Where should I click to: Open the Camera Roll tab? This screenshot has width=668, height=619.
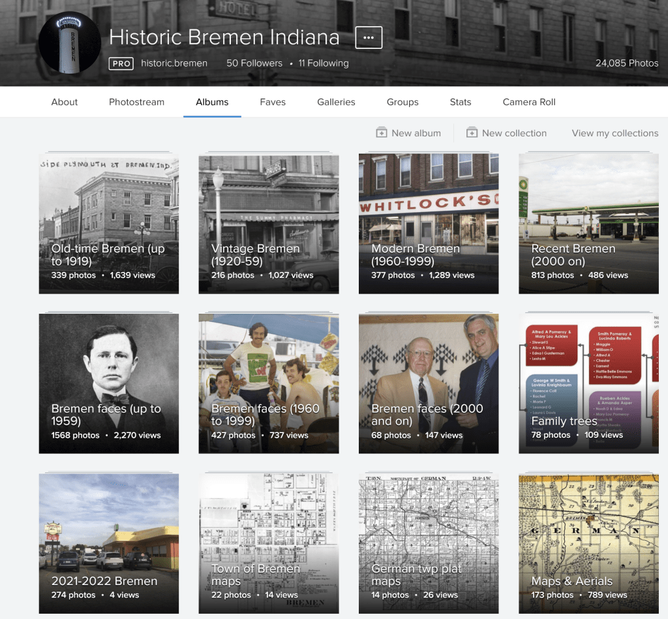529,102
